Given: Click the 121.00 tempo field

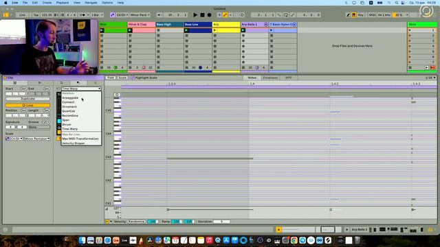Looking at the screenshot, I should point(47,15).
